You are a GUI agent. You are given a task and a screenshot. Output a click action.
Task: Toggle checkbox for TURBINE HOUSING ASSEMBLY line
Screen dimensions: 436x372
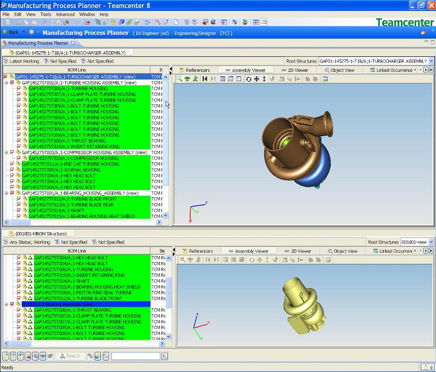(x=12, y=83)
